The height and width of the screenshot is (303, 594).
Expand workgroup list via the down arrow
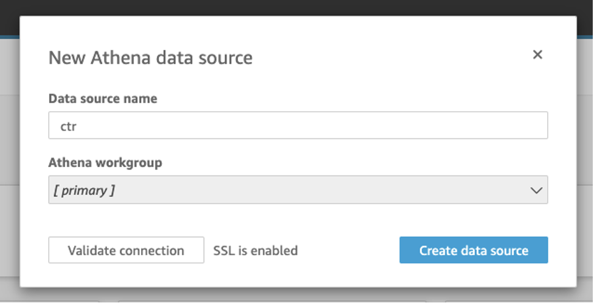click(x=536, y=190)
